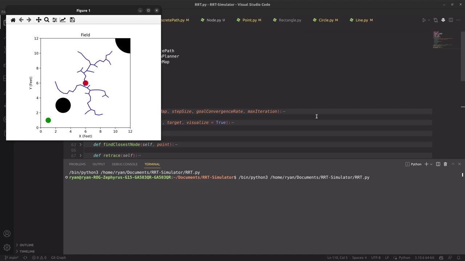This screenshot has height=261, width=465.
Task: Click the red goal point on the plot
Action: coord(85,83)
